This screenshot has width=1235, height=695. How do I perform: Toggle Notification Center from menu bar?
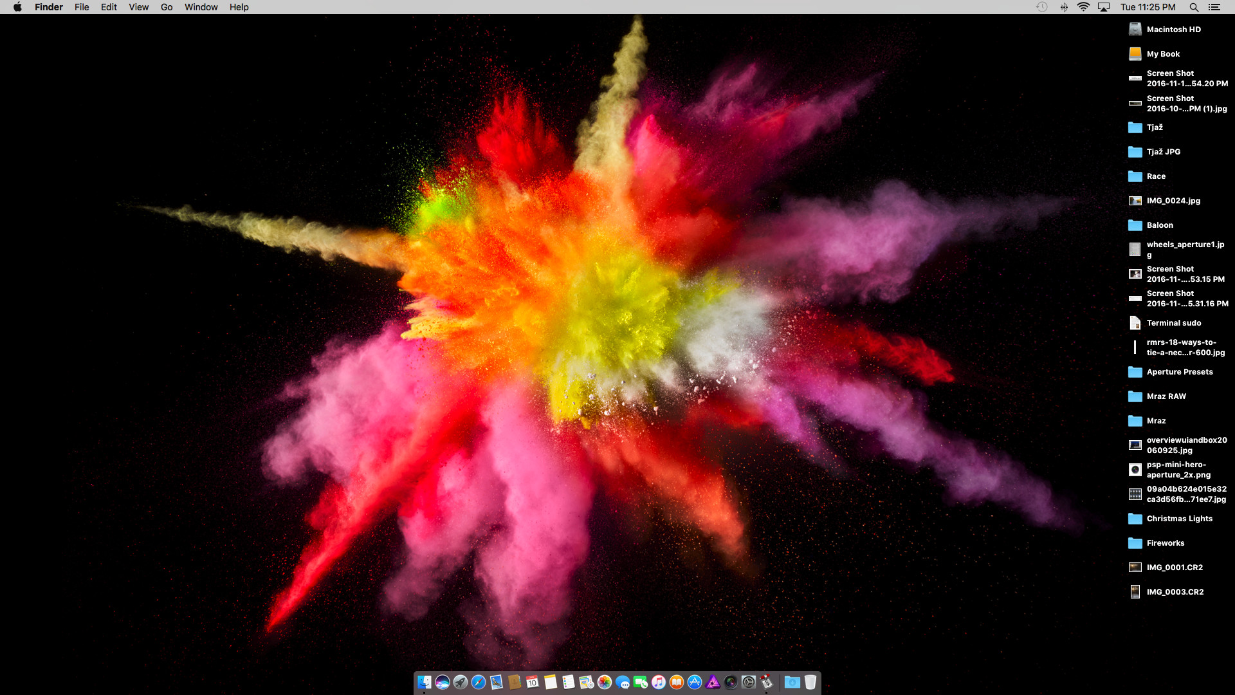[x=1214, y=7]
